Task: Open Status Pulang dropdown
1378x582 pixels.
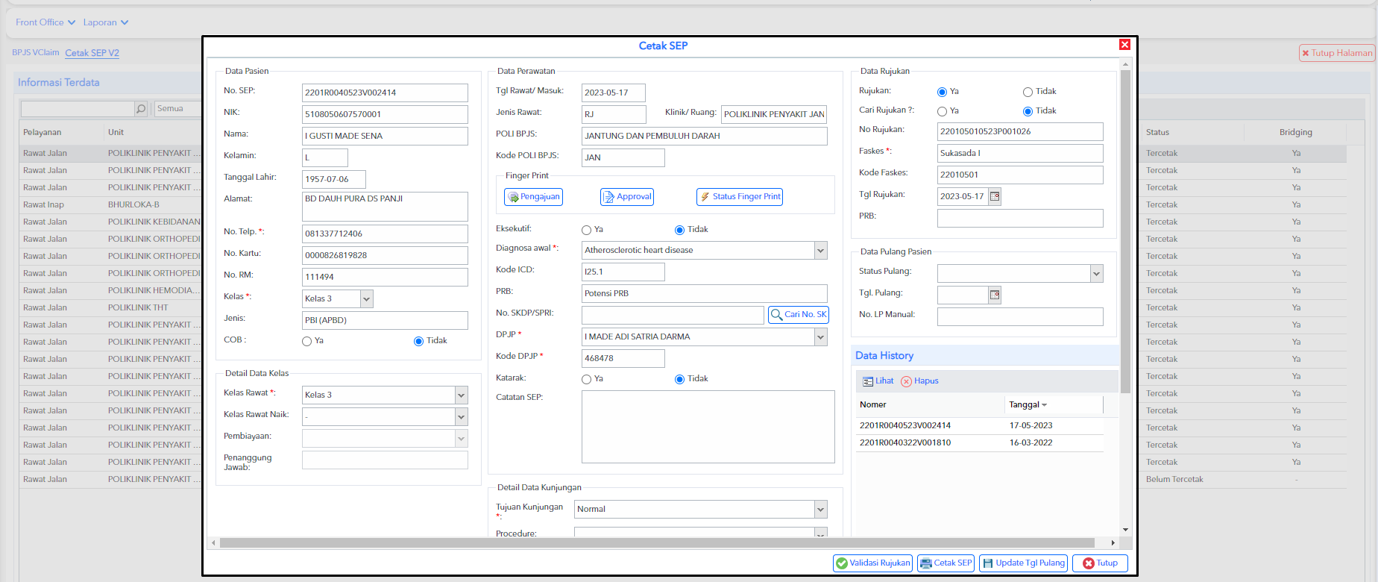Action: pyautogui.click(x=1096, y=274)
